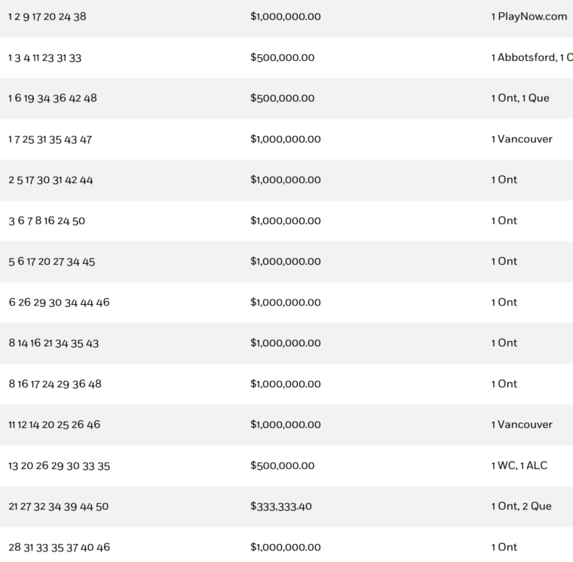The height and width of the screenshot is (562, 573).
Task: Select number row 1 6 19 34 36 42 48
Action: click(53, 99)
